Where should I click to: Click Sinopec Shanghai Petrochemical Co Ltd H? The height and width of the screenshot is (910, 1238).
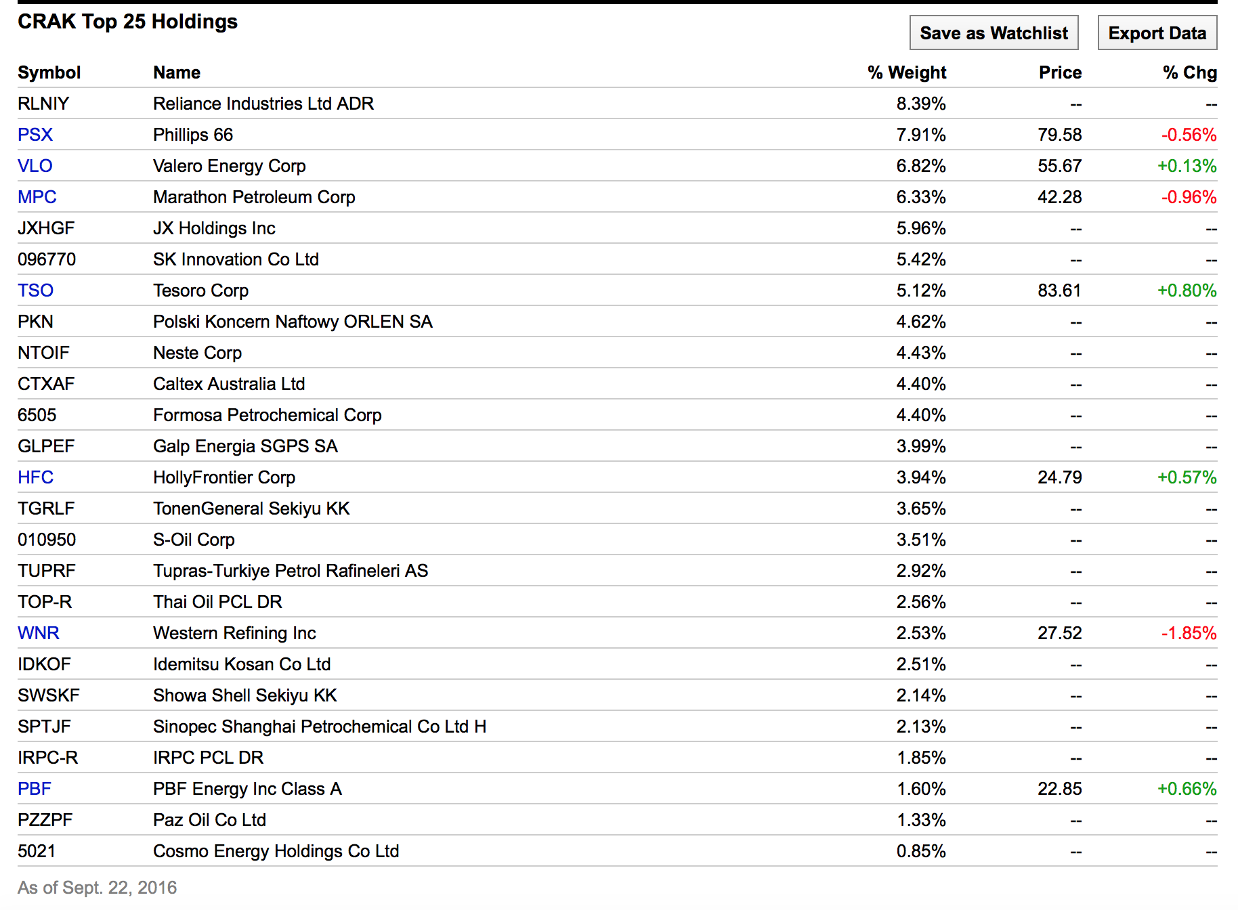point(320,727)
